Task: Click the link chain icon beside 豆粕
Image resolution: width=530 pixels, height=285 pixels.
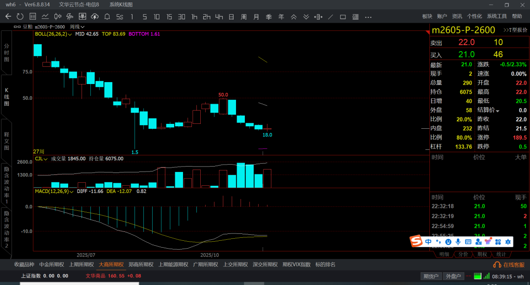Action: (17, 27)
